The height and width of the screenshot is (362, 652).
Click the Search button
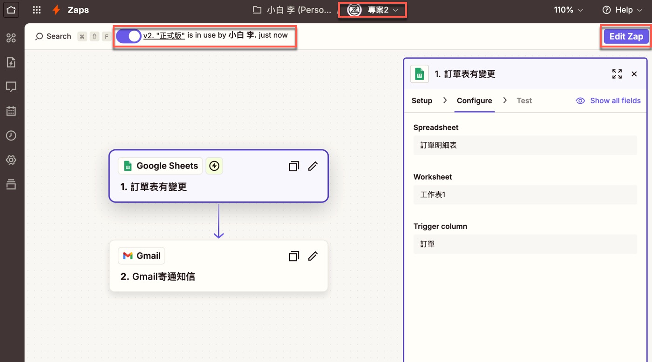53,36
